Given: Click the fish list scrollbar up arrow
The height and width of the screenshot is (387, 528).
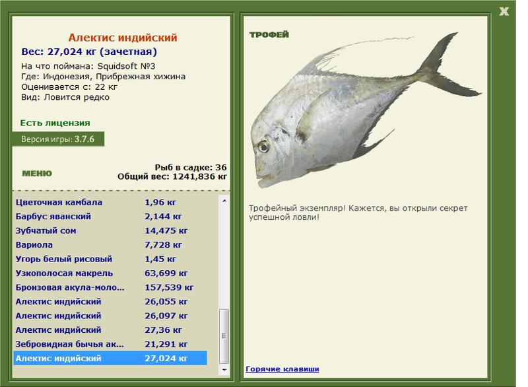Looking at the screenshot, I should tap(223, 199).
